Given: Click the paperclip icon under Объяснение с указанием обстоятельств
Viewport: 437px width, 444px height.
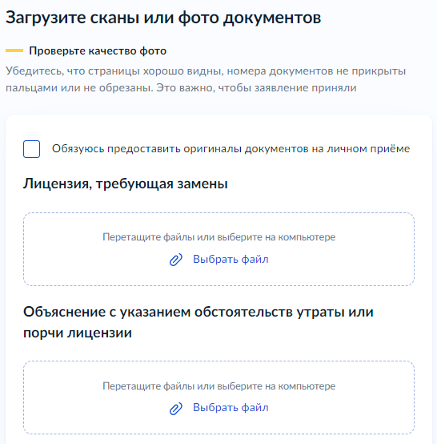Looking at the screenshot, I should (175, 409).
